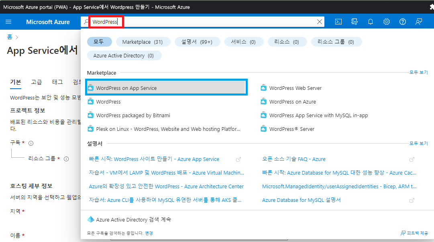Open Azure Database for MySQL 성능 향상 quickstart
This screenshot has height=242, width=434.
coord(339,173)
